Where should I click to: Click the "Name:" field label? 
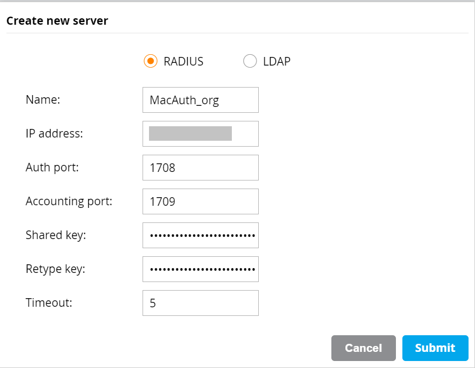[42, 100]
